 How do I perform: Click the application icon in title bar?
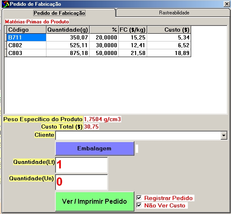point(6,4)
